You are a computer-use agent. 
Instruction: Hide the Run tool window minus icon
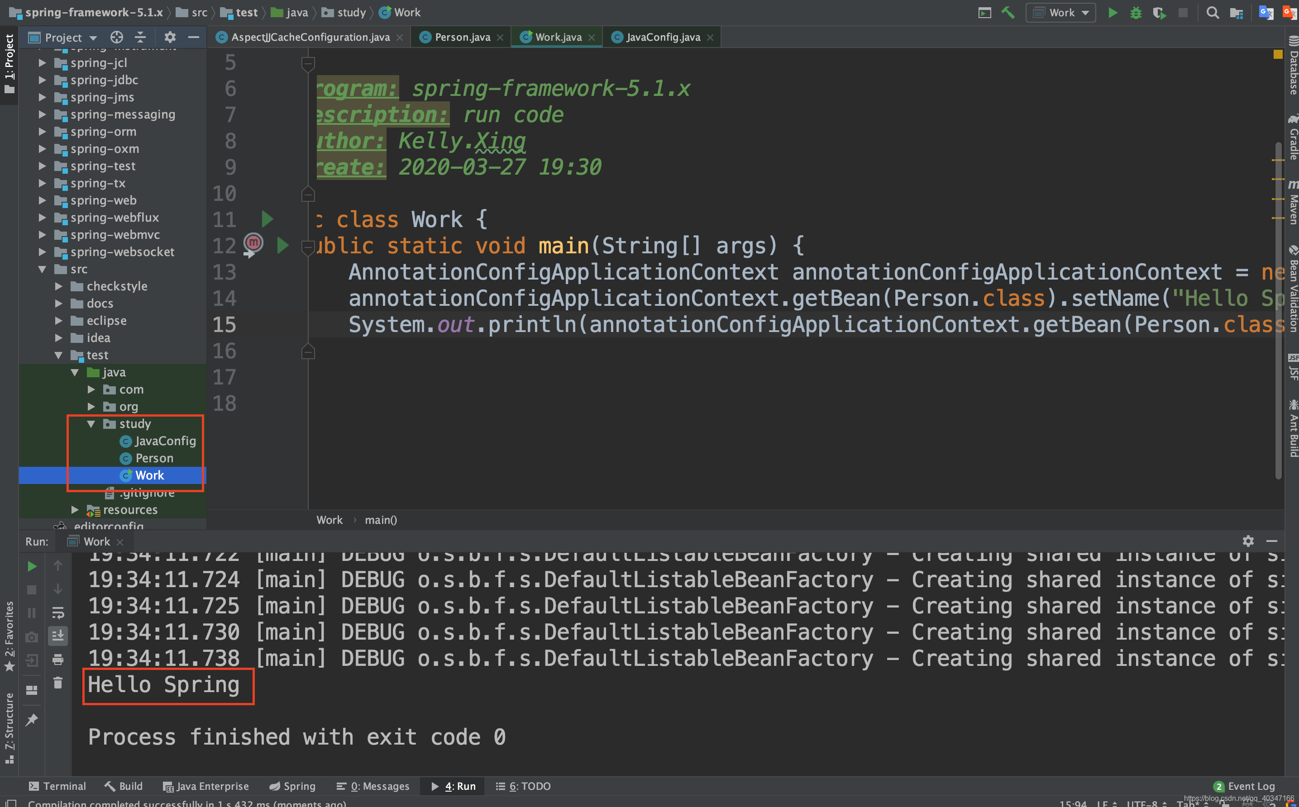pyautogui.click(x=1272, y=541)
